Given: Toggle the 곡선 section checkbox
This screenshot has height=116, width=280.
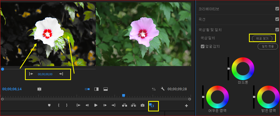Looking at the screenshot, I should coord(277,19).
